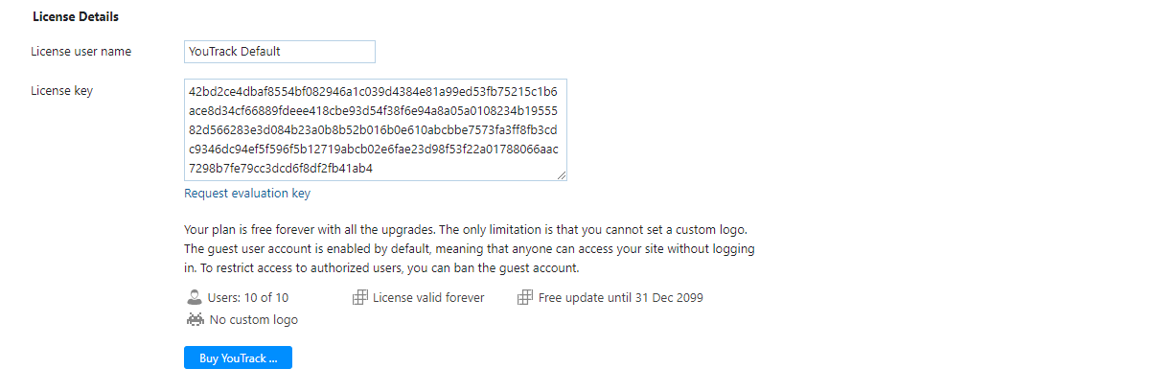Click the 'License user name' label

(x=81, y=52)
